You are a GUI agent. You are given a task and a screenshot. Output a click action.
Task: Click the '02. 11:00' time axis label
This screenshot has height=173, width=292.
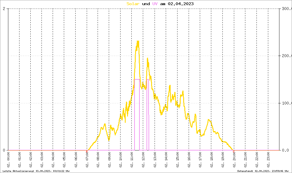pos(132,160)
